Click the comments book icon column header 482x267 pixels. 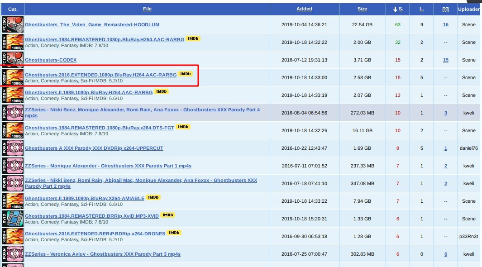click(445, 9)
